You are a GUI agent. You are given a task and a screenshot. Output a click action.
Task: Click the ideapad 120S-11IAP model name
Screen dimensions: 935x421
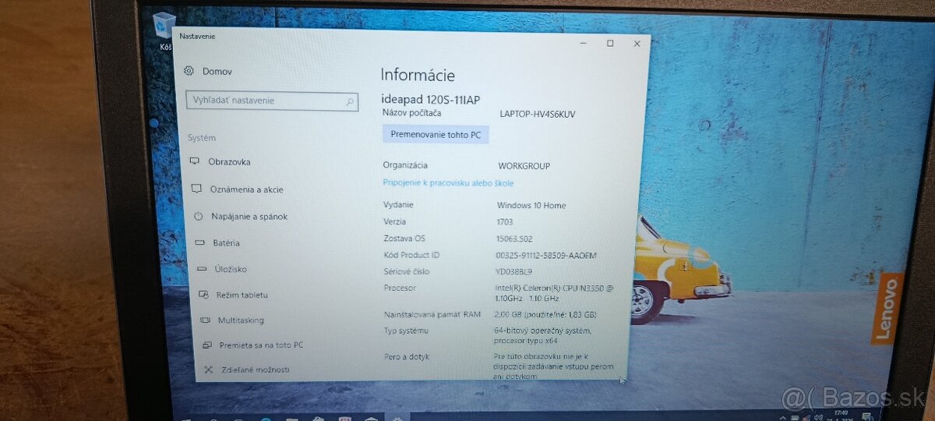430,99
